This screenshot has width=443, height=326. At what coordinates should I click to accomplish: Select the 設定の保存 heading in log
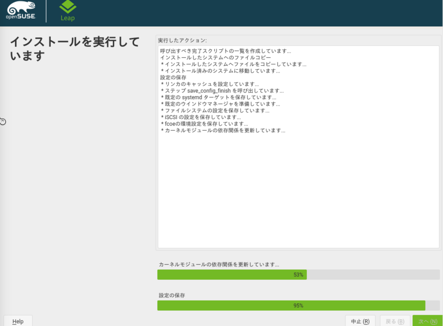pos(173,77)
